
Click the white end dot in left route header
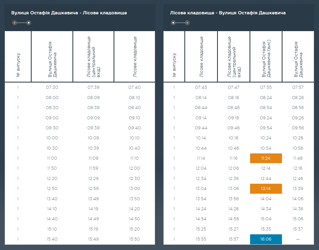[x=29, y=23]
